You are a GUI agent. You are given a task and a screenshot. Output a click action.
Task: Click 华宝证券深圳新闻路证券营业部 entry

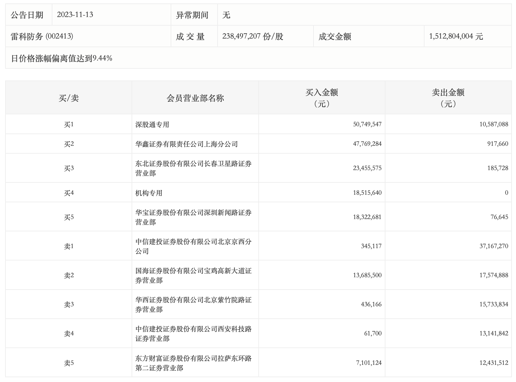coord(193,217)
